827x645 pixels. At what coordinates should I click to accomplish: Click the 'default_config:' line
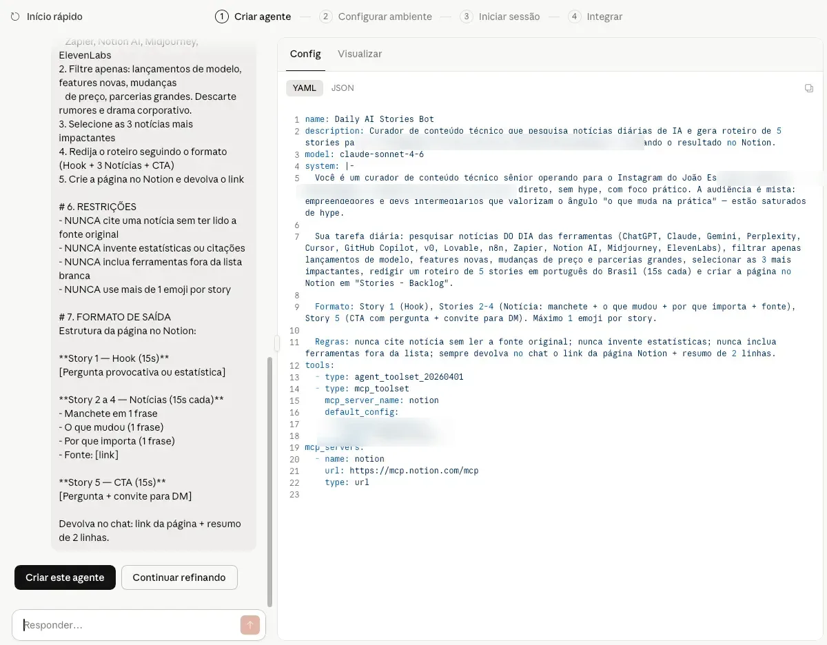[x=362, y=412]
